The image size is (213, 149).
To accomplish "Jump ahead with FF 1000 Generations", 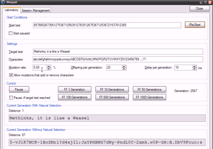I will click(x=149, y=97).
